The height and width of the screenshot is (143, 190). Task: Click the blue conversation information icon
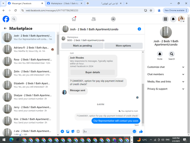click(x=139, y=29)
